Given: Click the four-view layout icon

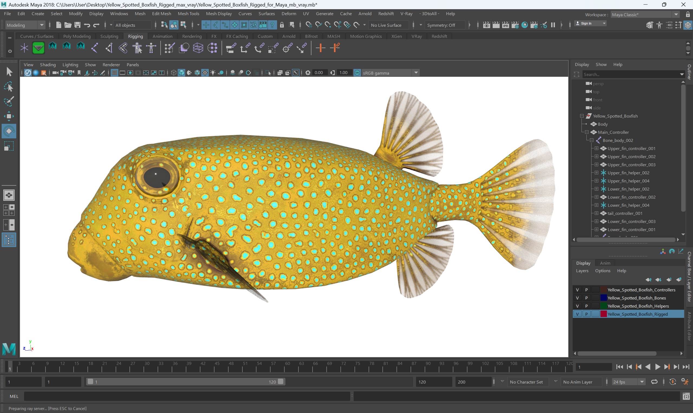Looking at the screenshot, I should [9, 210].
